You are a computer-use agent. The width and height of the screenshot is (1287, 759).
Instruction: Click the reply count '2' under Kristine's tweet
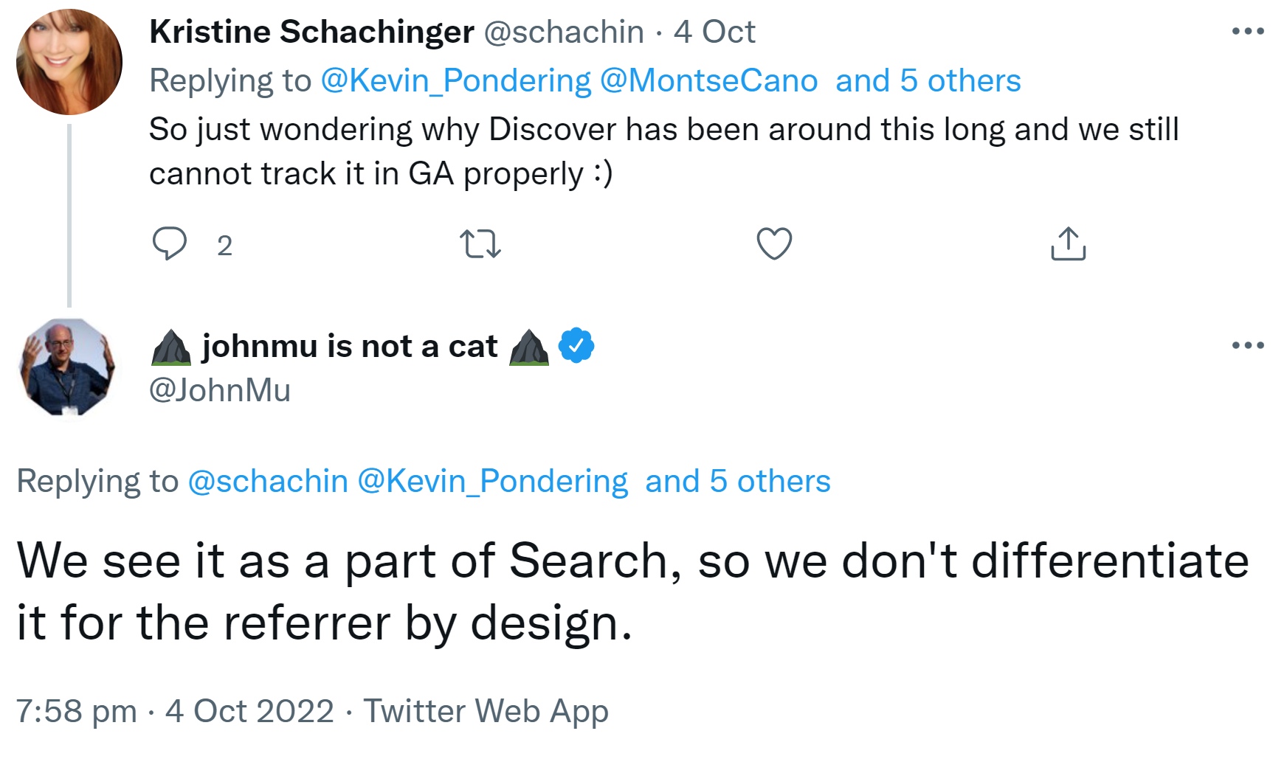click(224, 246)
